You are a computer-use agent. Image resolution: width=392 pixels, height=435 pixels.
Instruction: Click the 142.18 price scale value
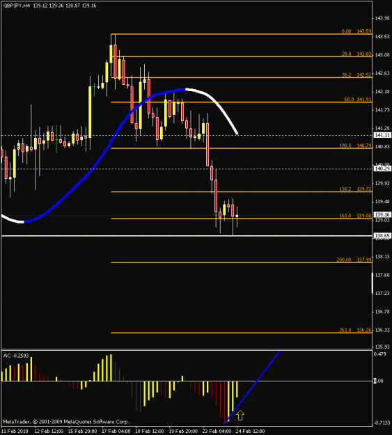coord(382,92)
